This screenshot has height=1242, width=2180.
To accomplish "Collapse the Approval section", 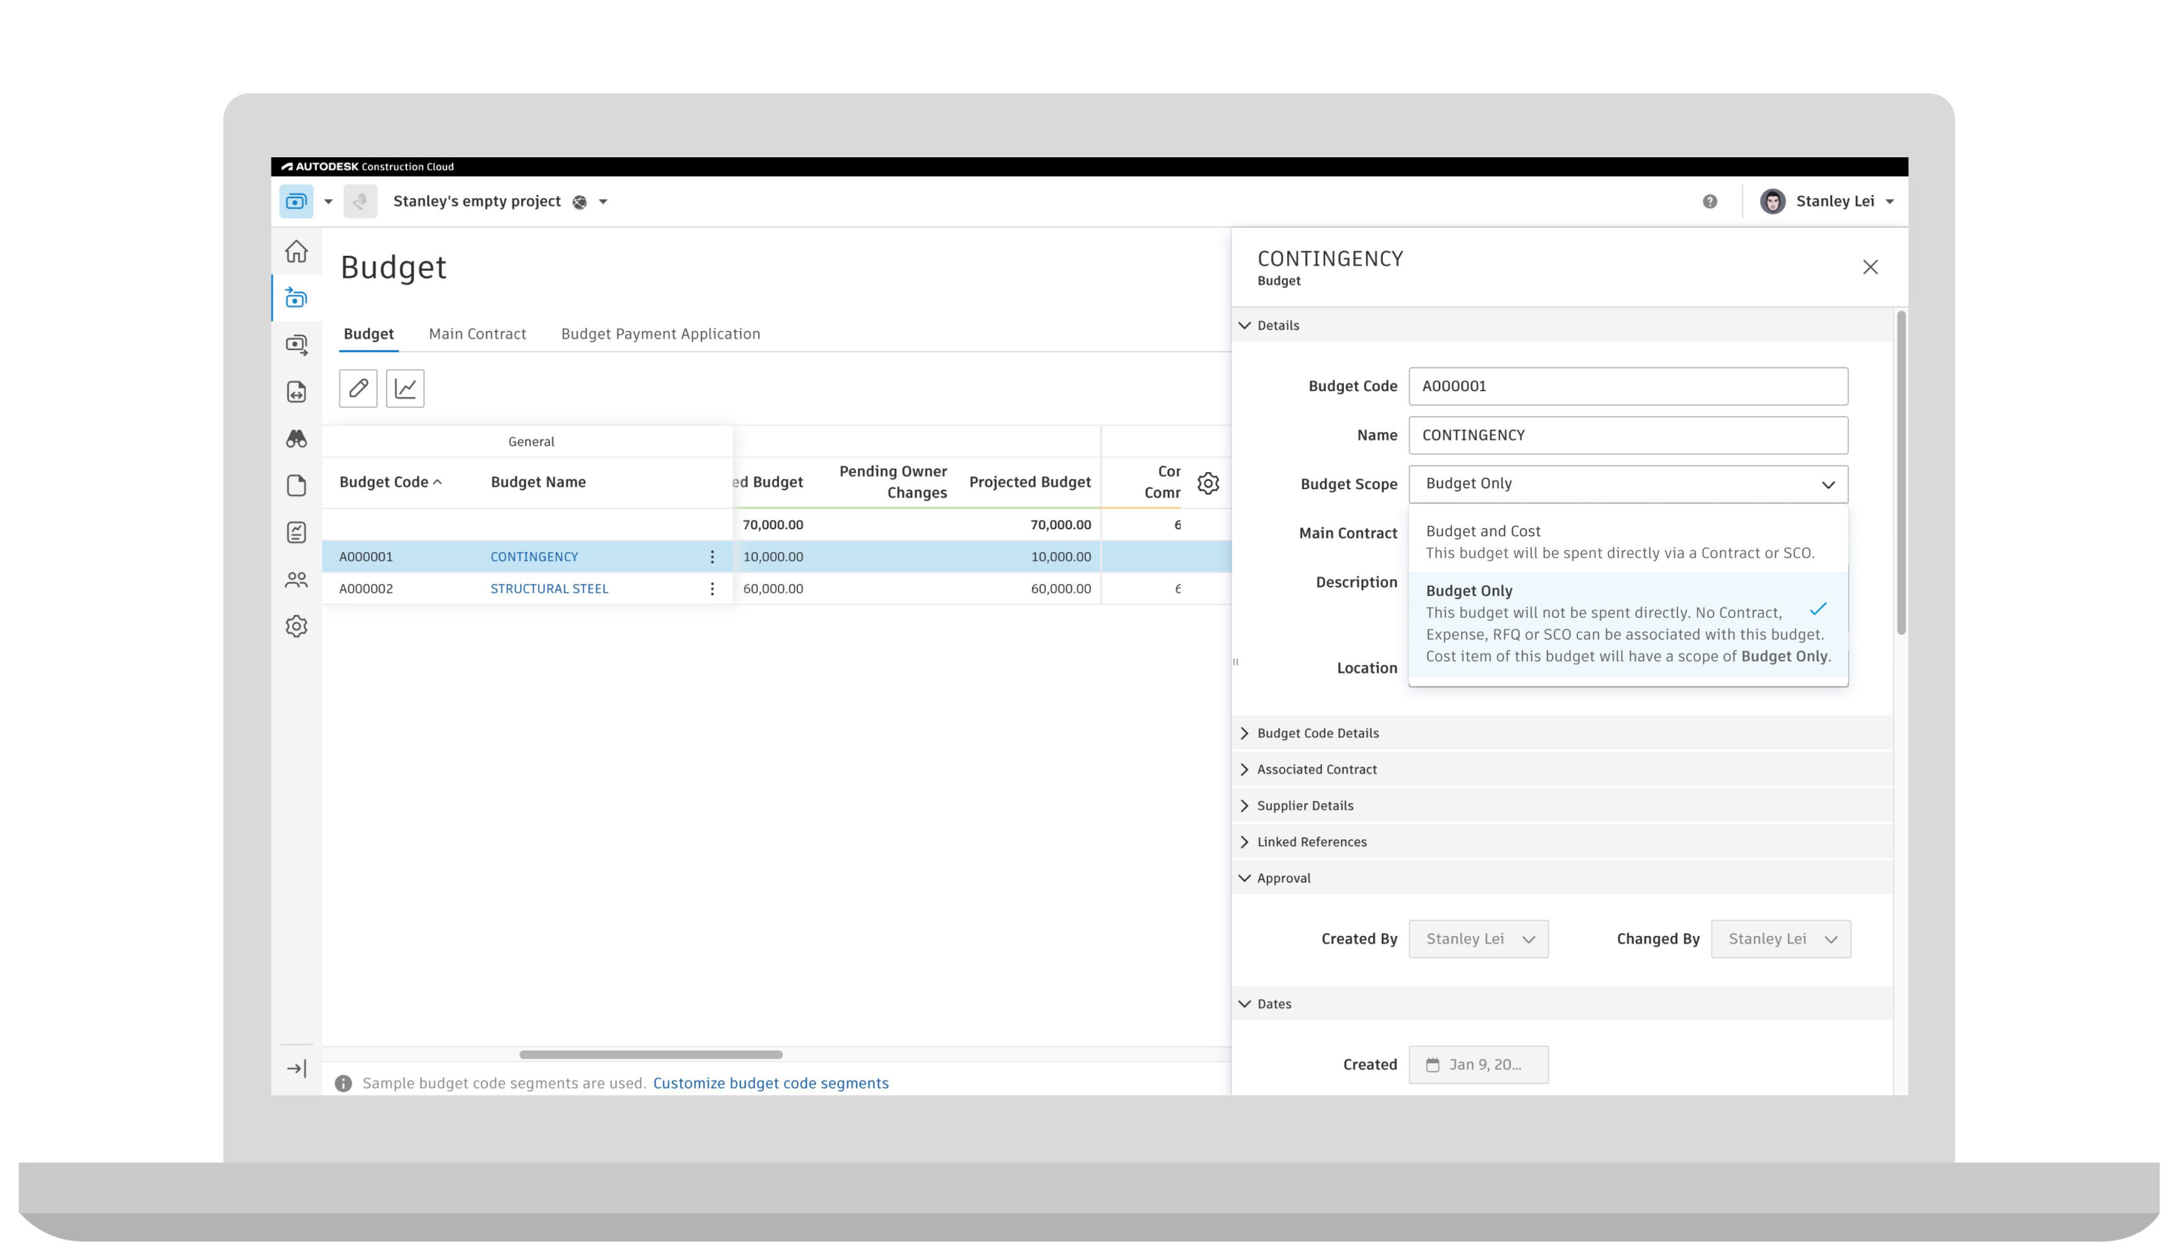I will [x=1284, y=877].
